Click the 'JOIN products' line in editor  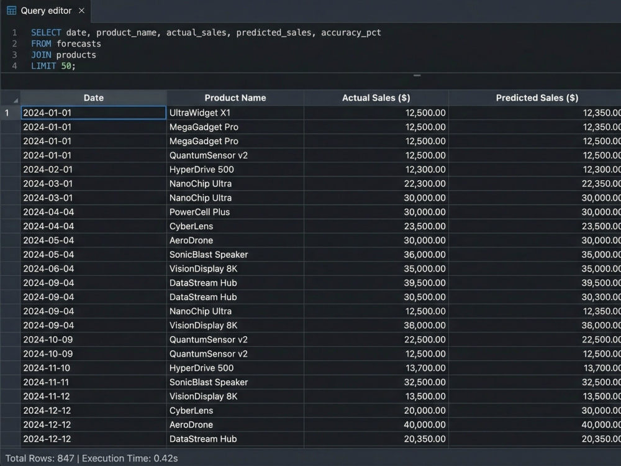coord(63,55)
